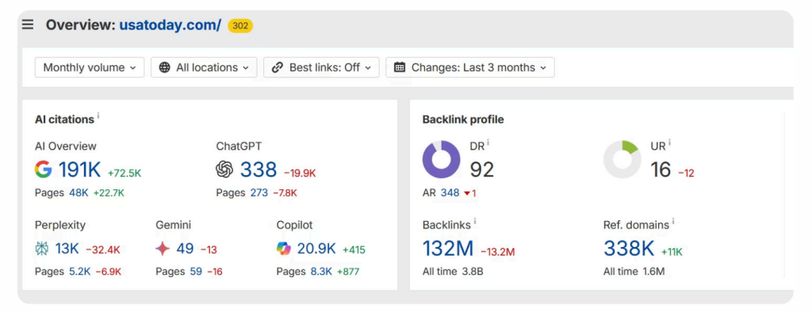Open Copilot pages 8.3K
The width and height of the screenshot is (812, 312).
[x=321, y=272]
